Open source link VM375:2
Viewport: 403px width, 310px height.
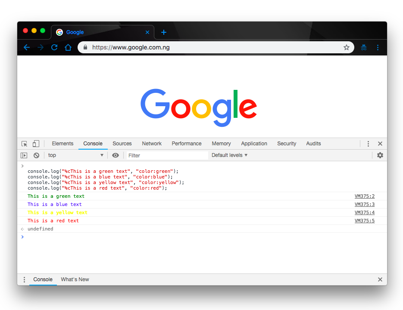click(x=365, y=196)
